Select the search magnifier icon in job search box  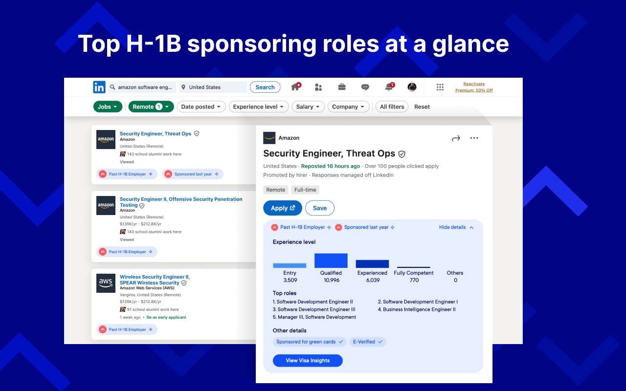pos(112,87)
